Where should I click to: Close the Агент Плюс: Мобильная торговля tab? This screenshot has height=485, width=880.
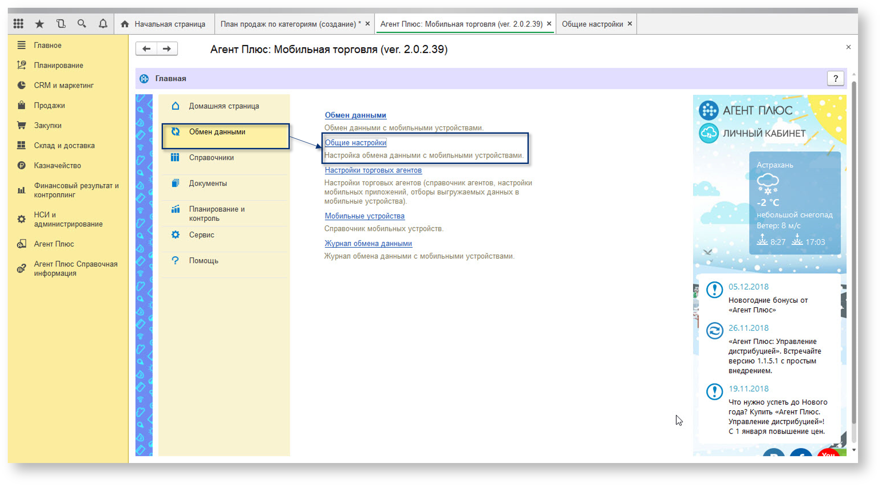point(549,23)
